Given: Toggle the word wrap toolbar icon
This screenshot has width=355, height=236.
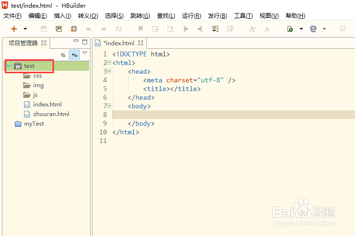Looking at the screenshot, I should 215,29.
